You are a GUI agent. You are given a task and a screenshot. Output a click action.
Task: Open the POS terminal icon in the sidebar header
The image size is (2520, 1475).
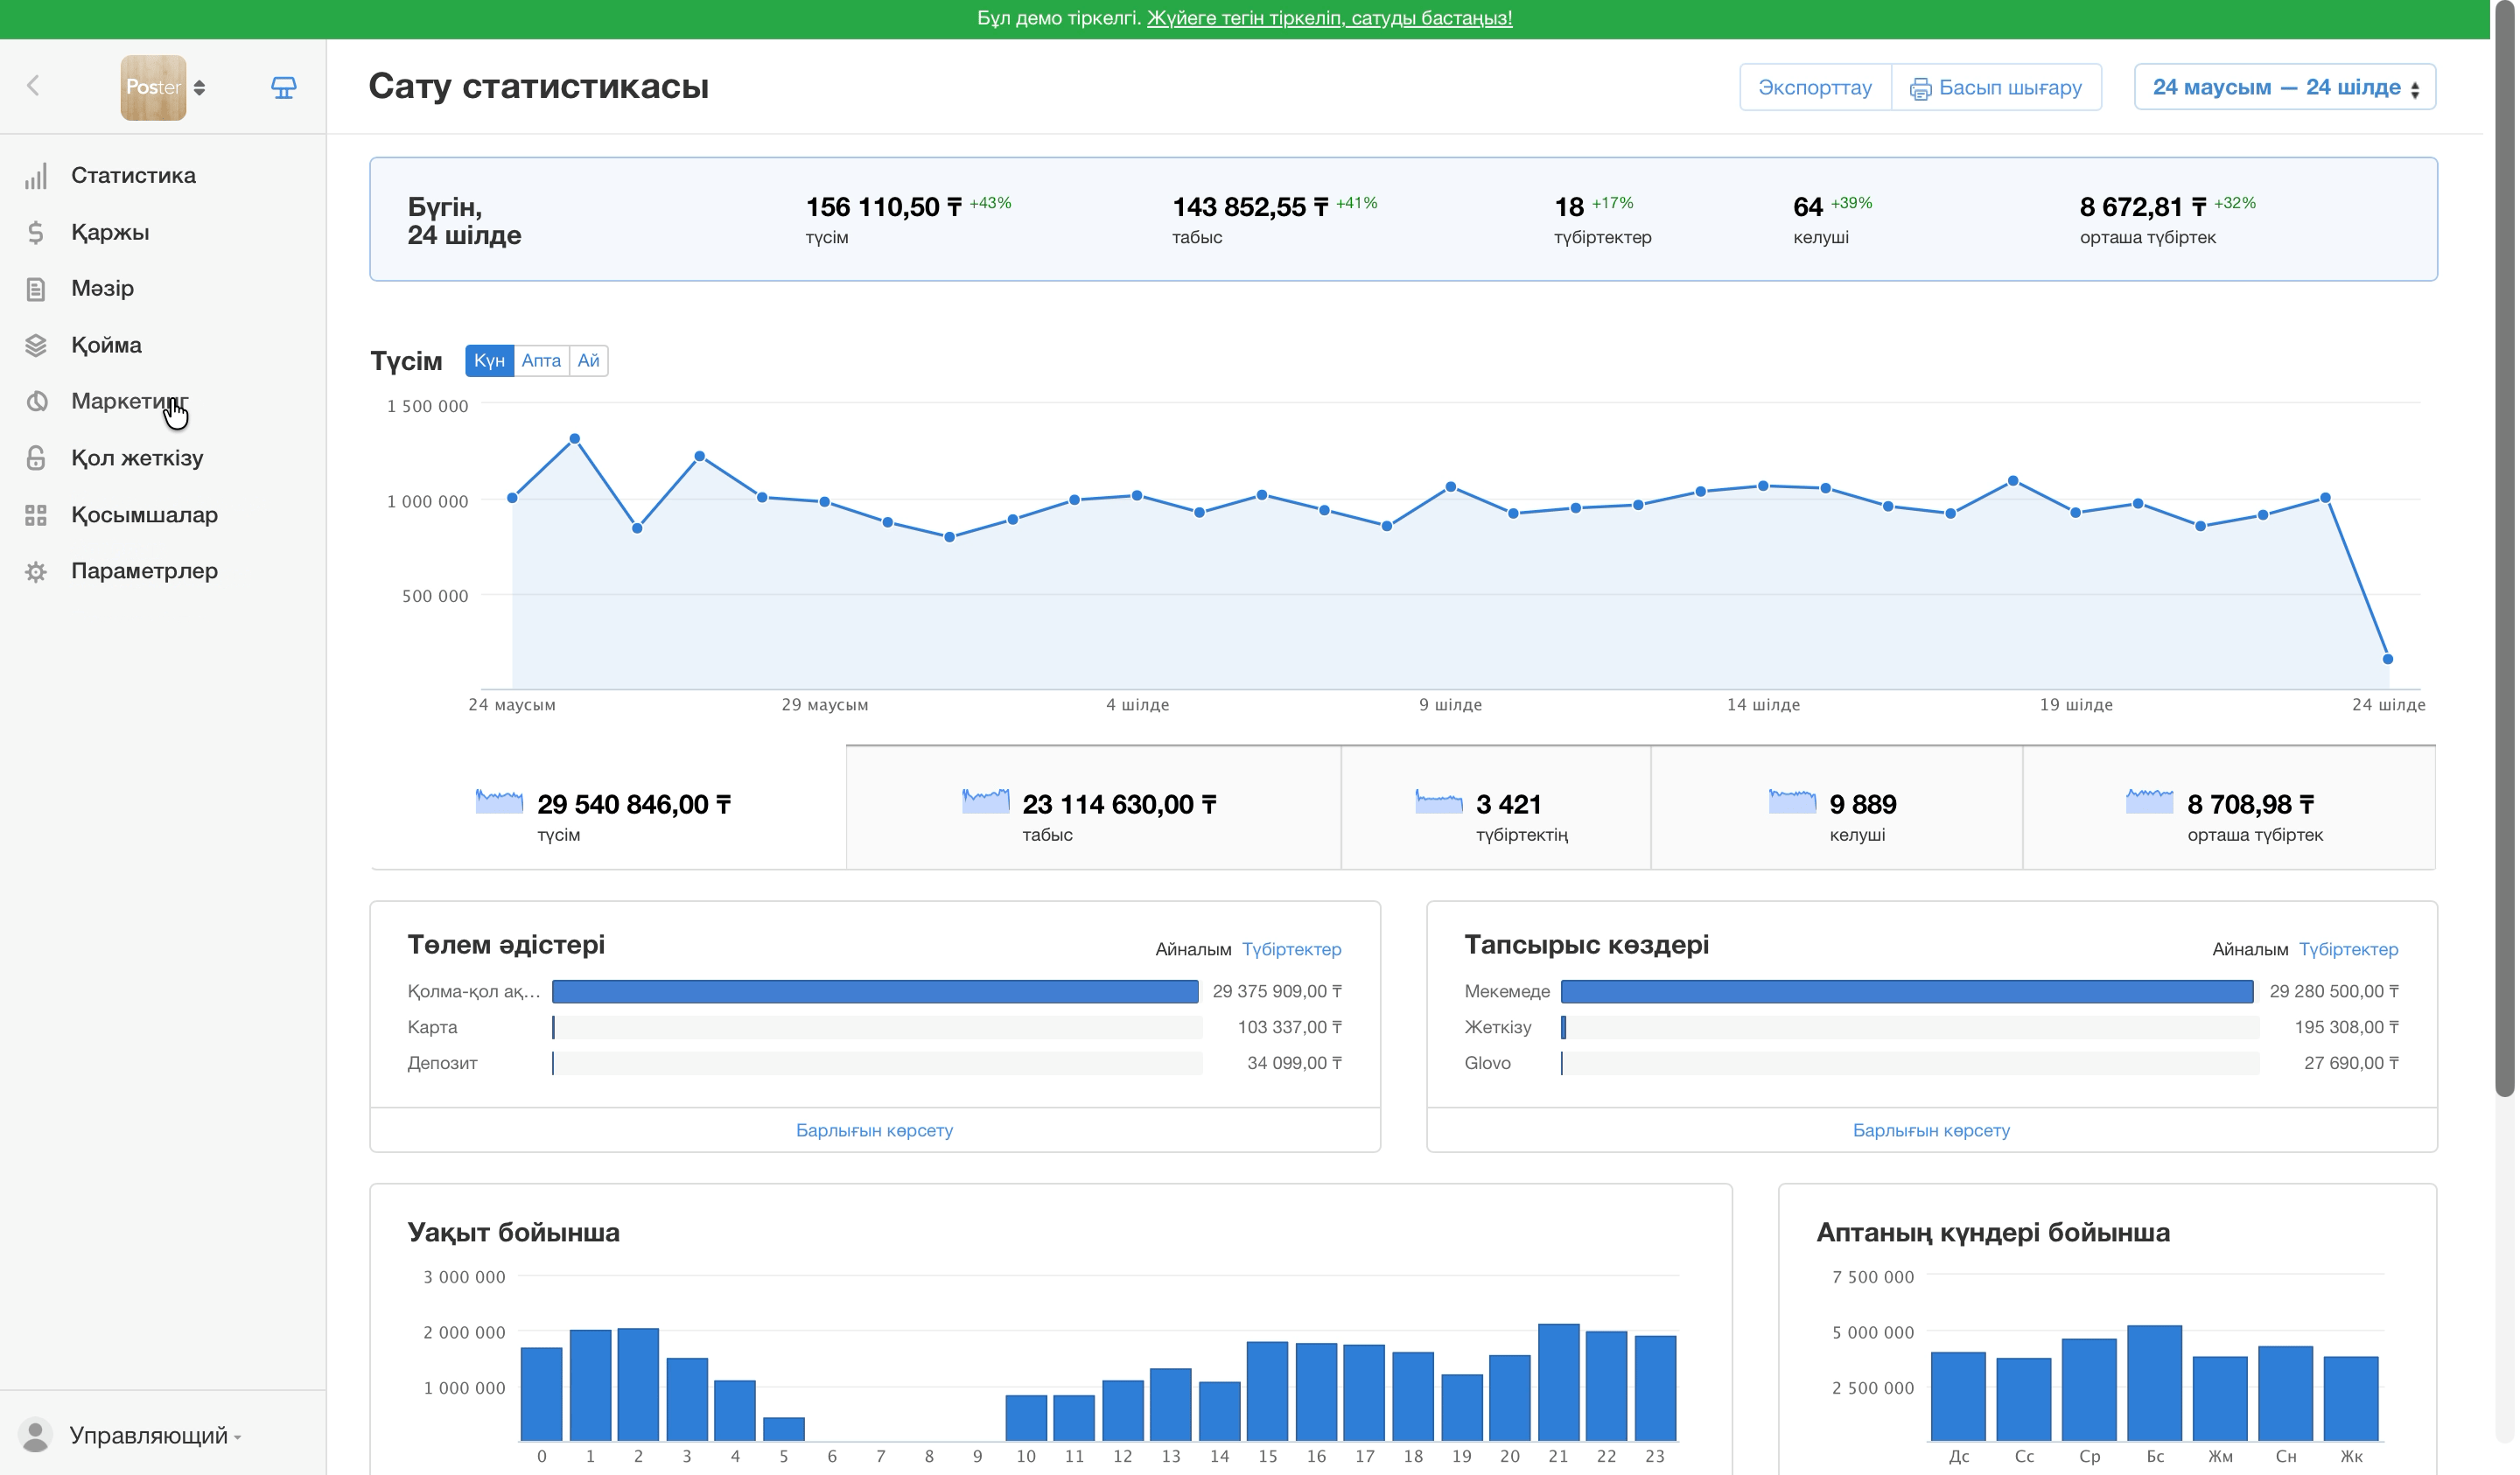pos(284,87)
